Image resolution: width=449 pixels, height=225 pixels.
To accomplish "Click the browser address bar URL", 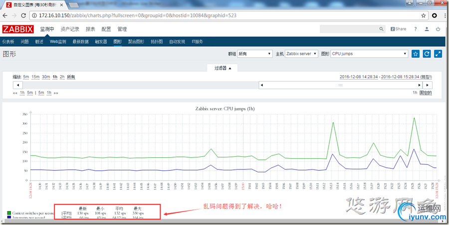I will [x=138, y=15].
